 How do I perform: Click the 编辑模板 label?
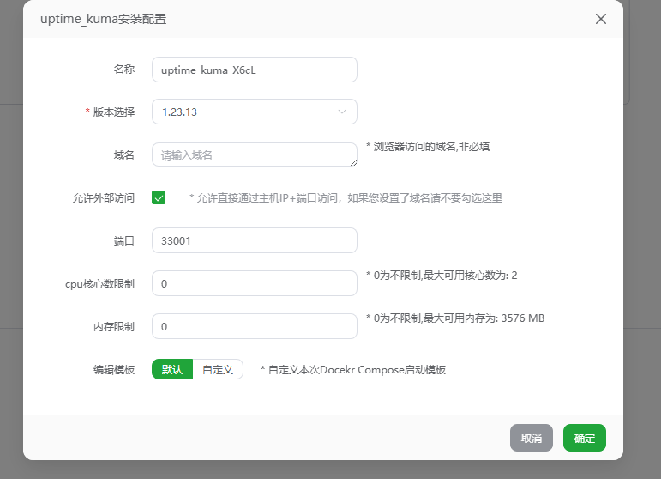point(114,369)
